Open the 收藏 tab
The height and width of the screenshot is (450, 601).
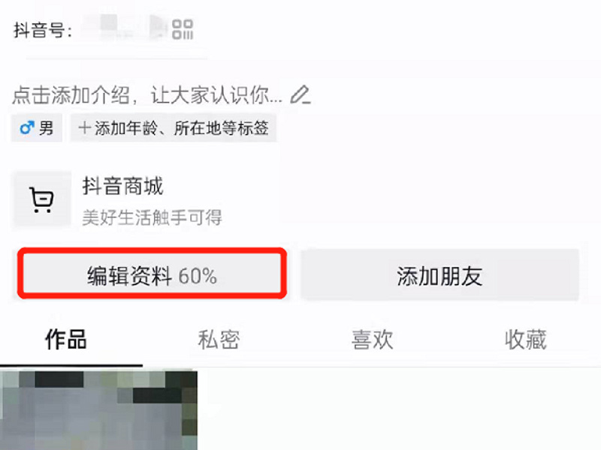coord(525,340)
